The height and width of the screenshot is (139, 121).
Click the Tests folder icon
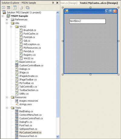point(12,108)
